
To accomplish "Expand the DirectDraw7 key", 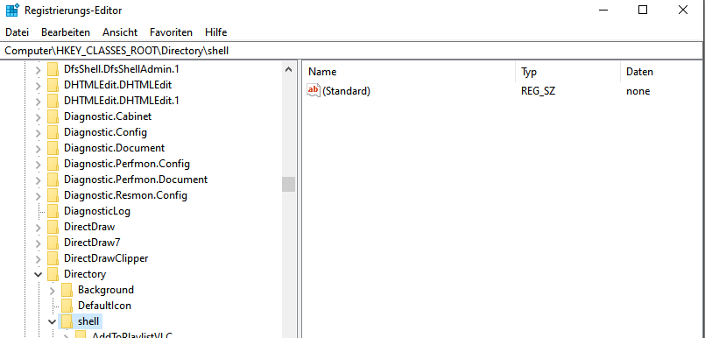I will click(39, 243).
